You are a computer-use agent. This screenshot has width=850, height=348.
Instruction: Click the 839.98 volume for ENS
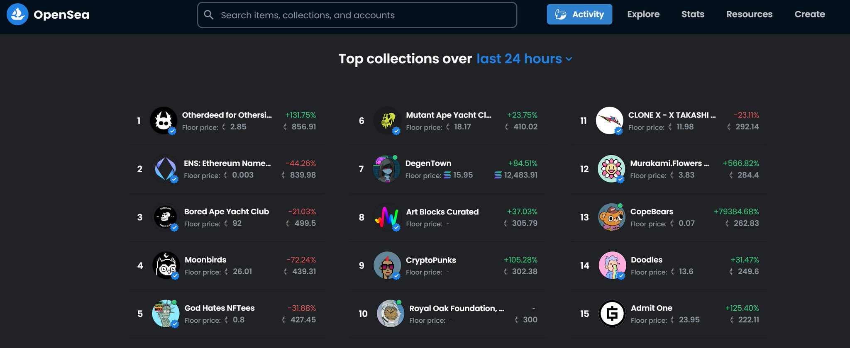(x=303, y=175)
